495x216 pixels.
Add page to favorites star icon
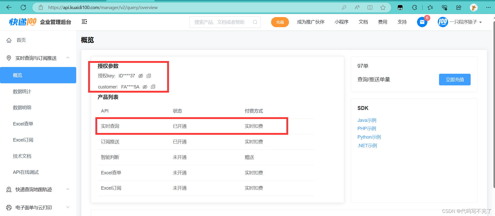pos(383,8)
